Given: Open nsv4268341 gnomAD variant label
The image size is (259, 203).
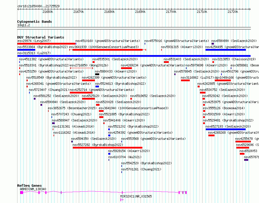Looking at the screenshot, I should pos(58,84).
